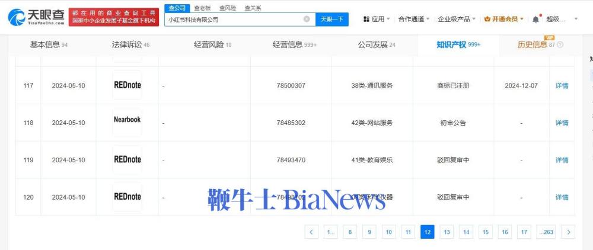The width and height of the screenshot is (593, 250).
Task: Click the search box with 小红书科技有限公司
Action: (240, 20)
